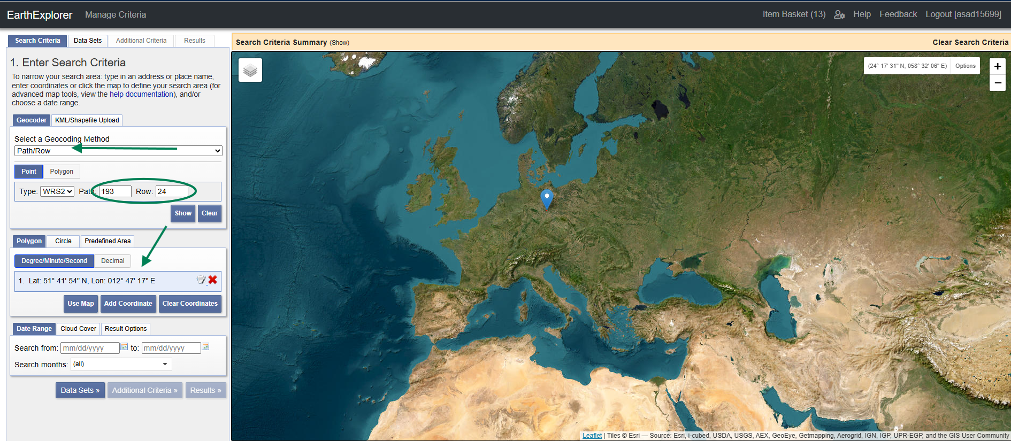1011x441 pixels.
Task: Expand the WRS2 Type dropdown
Action: [x=57, y=191]
